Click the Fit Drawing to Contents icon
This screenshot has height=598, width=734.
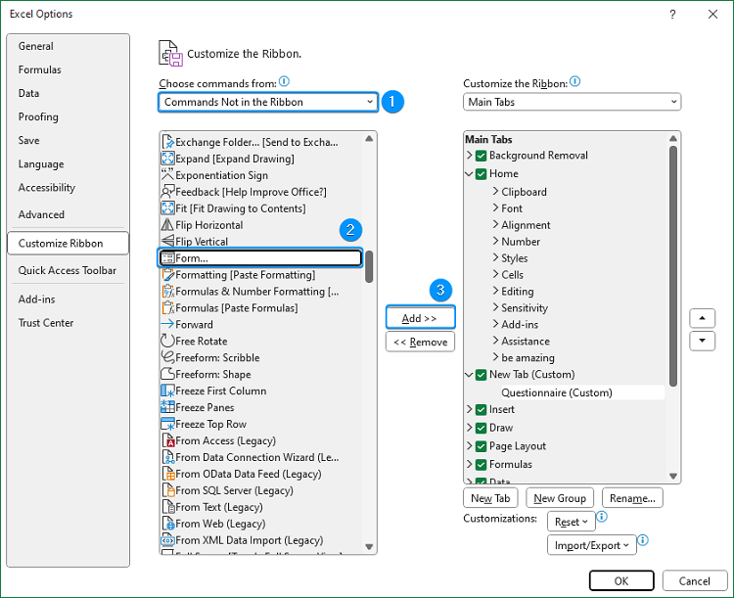[167, 207]
